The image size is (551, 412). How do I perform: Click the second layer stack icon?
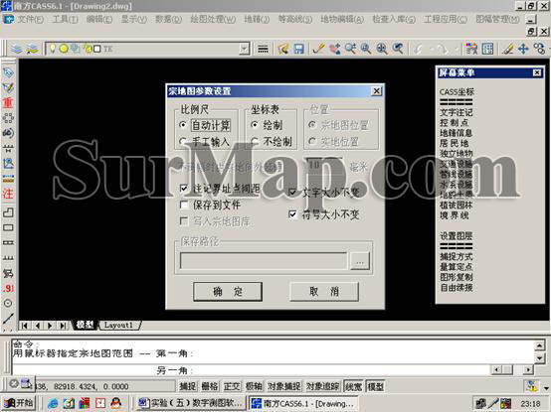(x=33, y=49)
